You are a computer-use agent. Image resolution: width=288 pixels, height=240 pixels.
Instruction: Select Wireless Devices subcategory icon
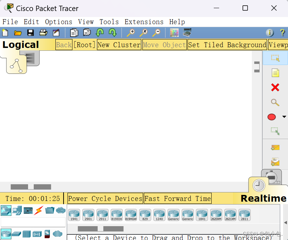(x=37, y=234)
